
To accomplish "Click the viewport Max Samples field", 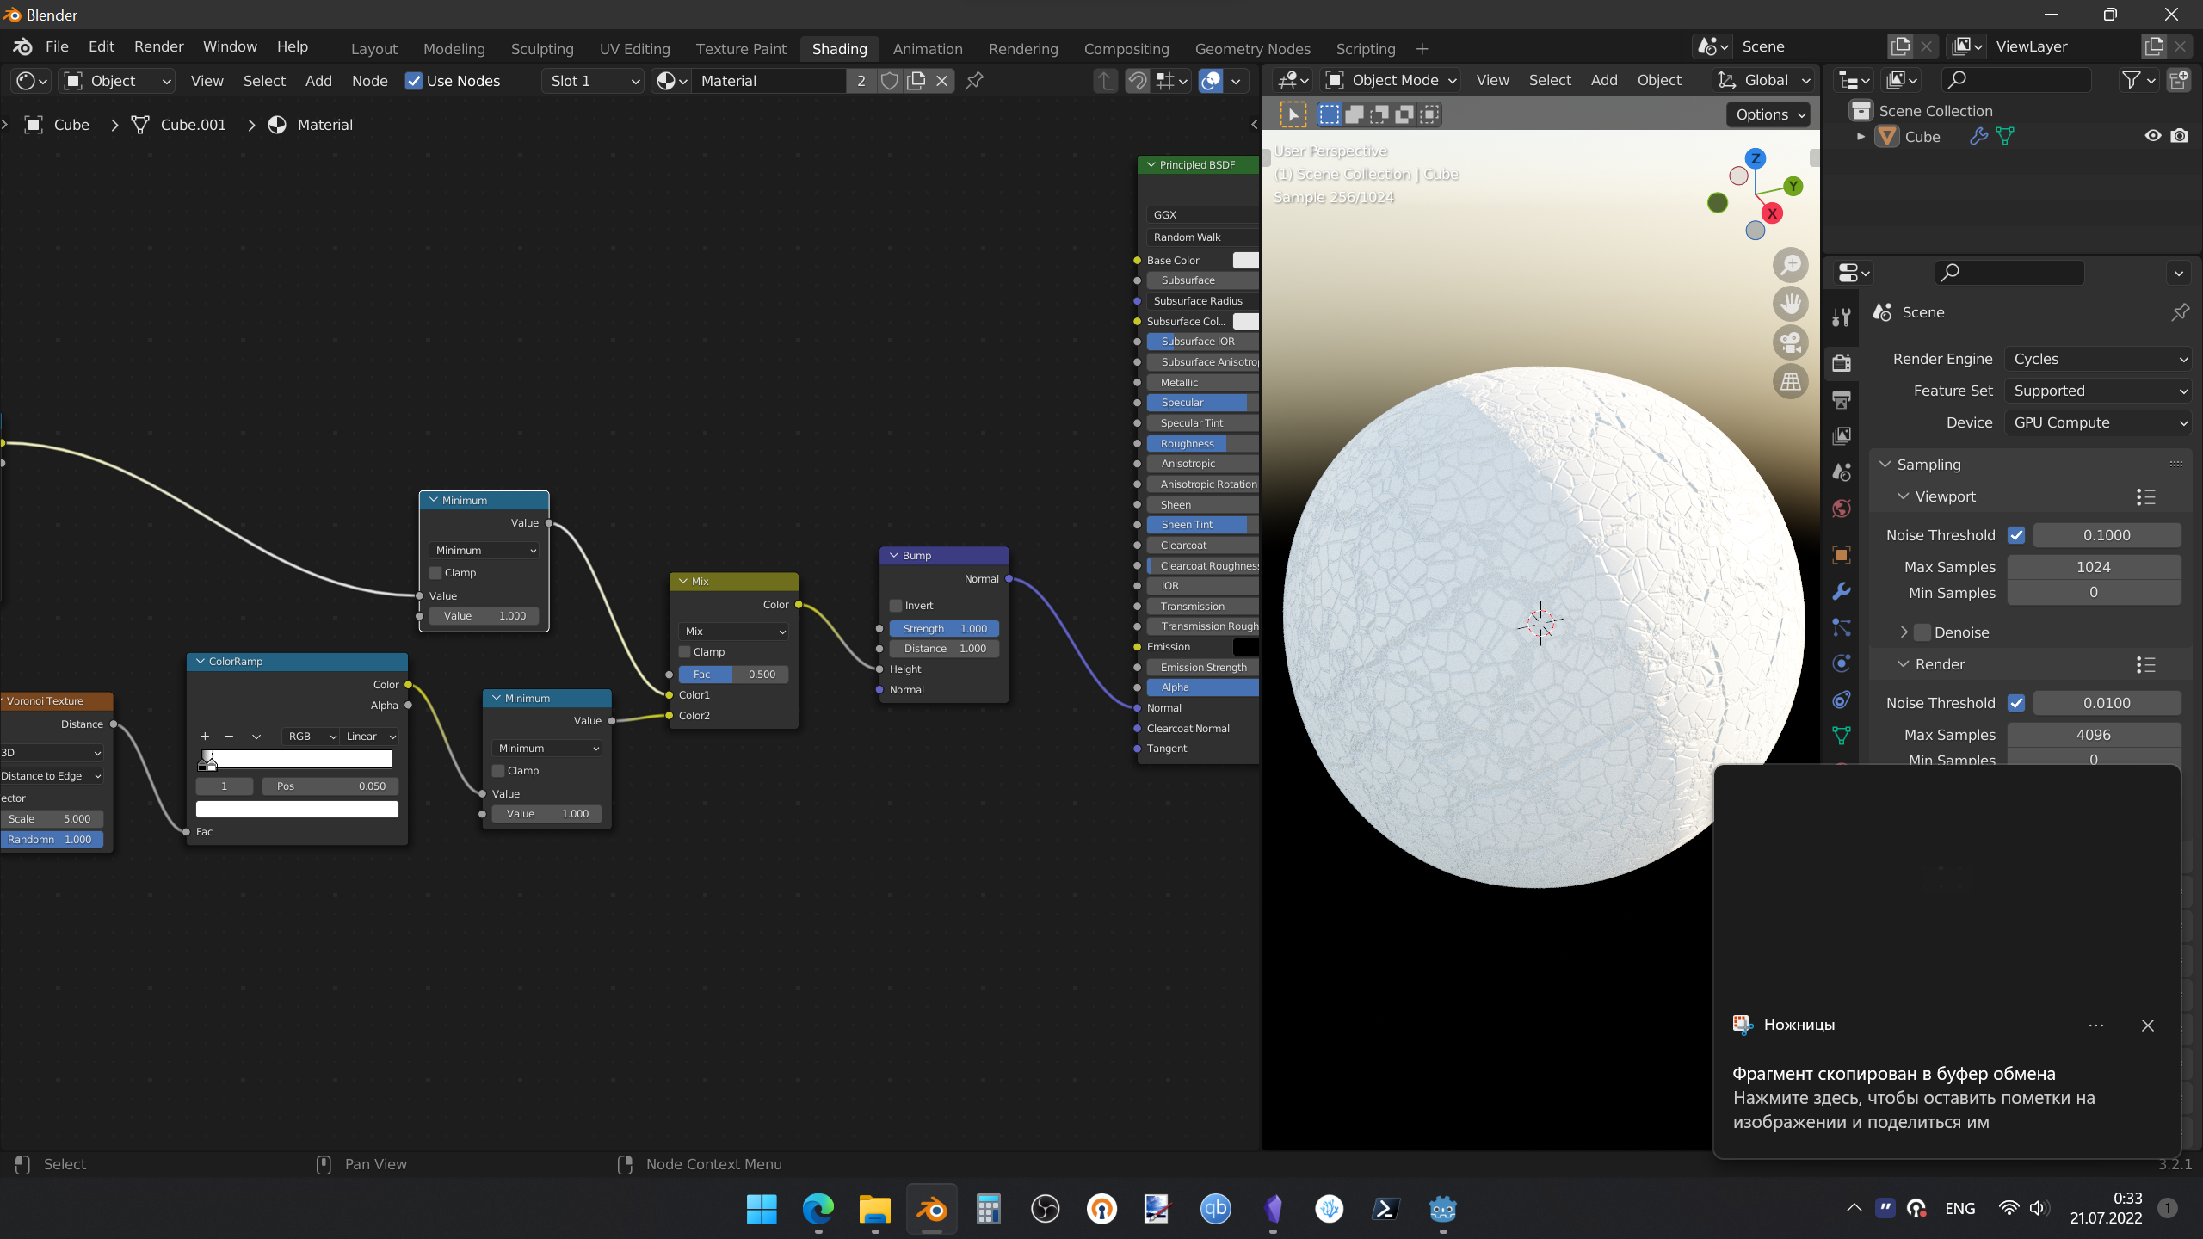I will (2092, 567).
